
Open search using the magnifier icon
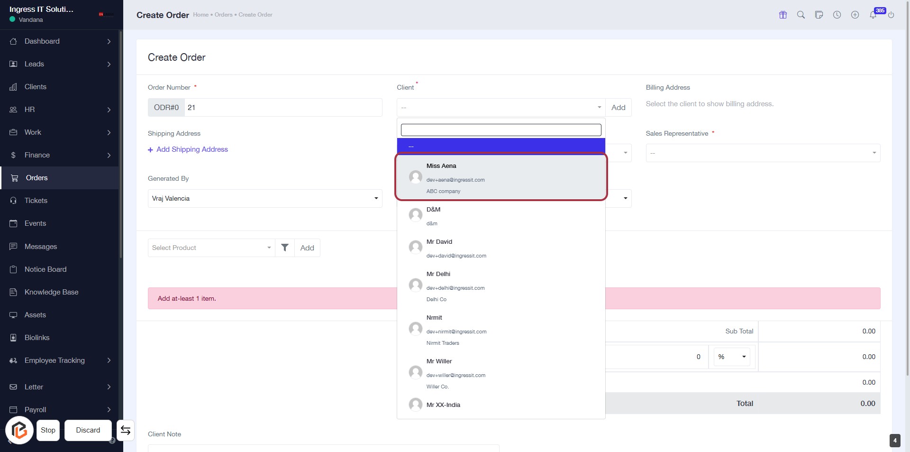click(801, 15)
